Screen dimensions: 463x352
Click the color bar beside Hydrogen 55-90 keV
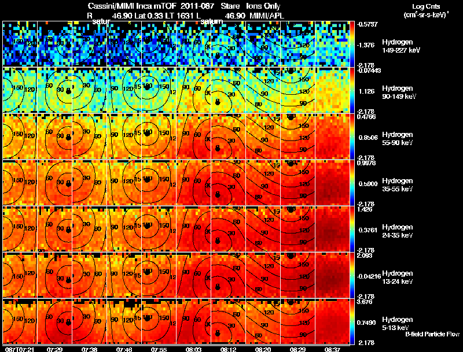352,136
